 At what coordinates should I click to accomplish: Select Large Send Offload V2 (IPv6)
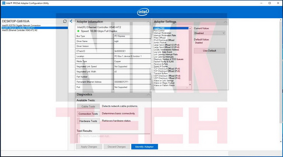(166, 47)
